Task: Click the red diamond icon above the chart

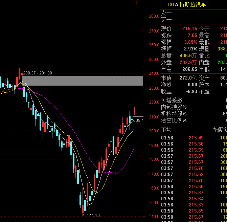Action: [x=136, y=3]
